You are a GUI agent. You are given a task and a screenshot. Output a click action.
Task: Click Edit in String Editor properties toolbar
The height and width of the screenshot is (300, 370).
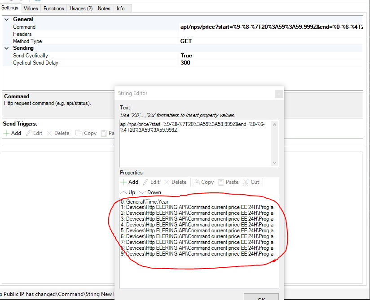coord(151,182)
